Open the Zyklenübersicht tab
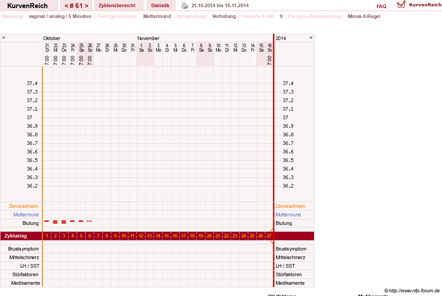 click(x=117, y=5)
